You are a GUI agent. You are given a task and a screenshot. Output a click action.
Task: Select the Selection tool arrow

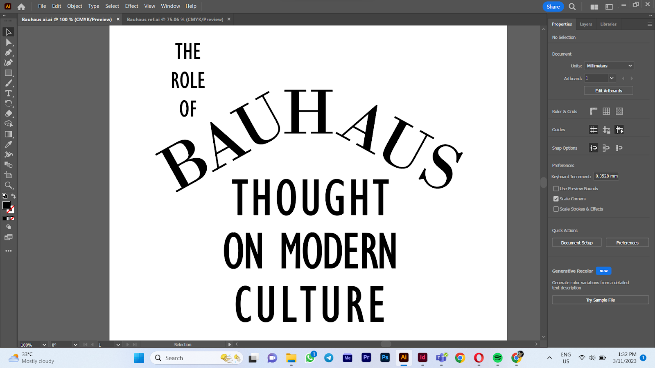tap(9, 32)
